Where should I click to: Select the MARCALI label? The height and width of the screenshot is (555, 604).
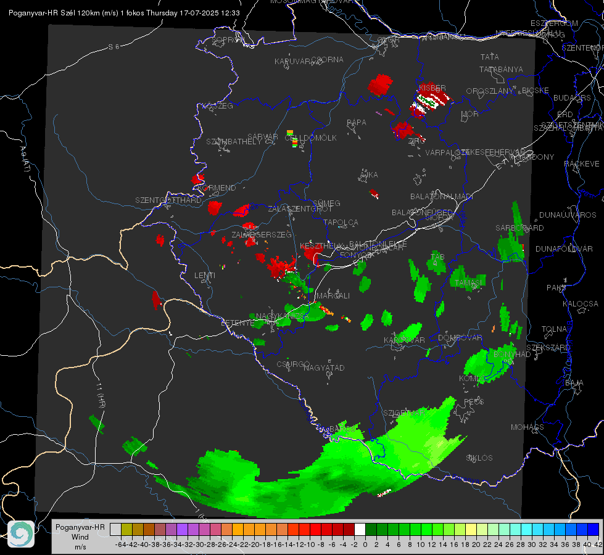(x=333, y=296)
